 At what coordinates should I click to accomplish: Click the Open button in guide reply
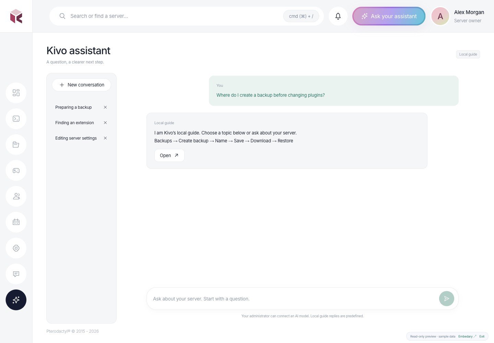pyautogui.click(x=169, y=155)
